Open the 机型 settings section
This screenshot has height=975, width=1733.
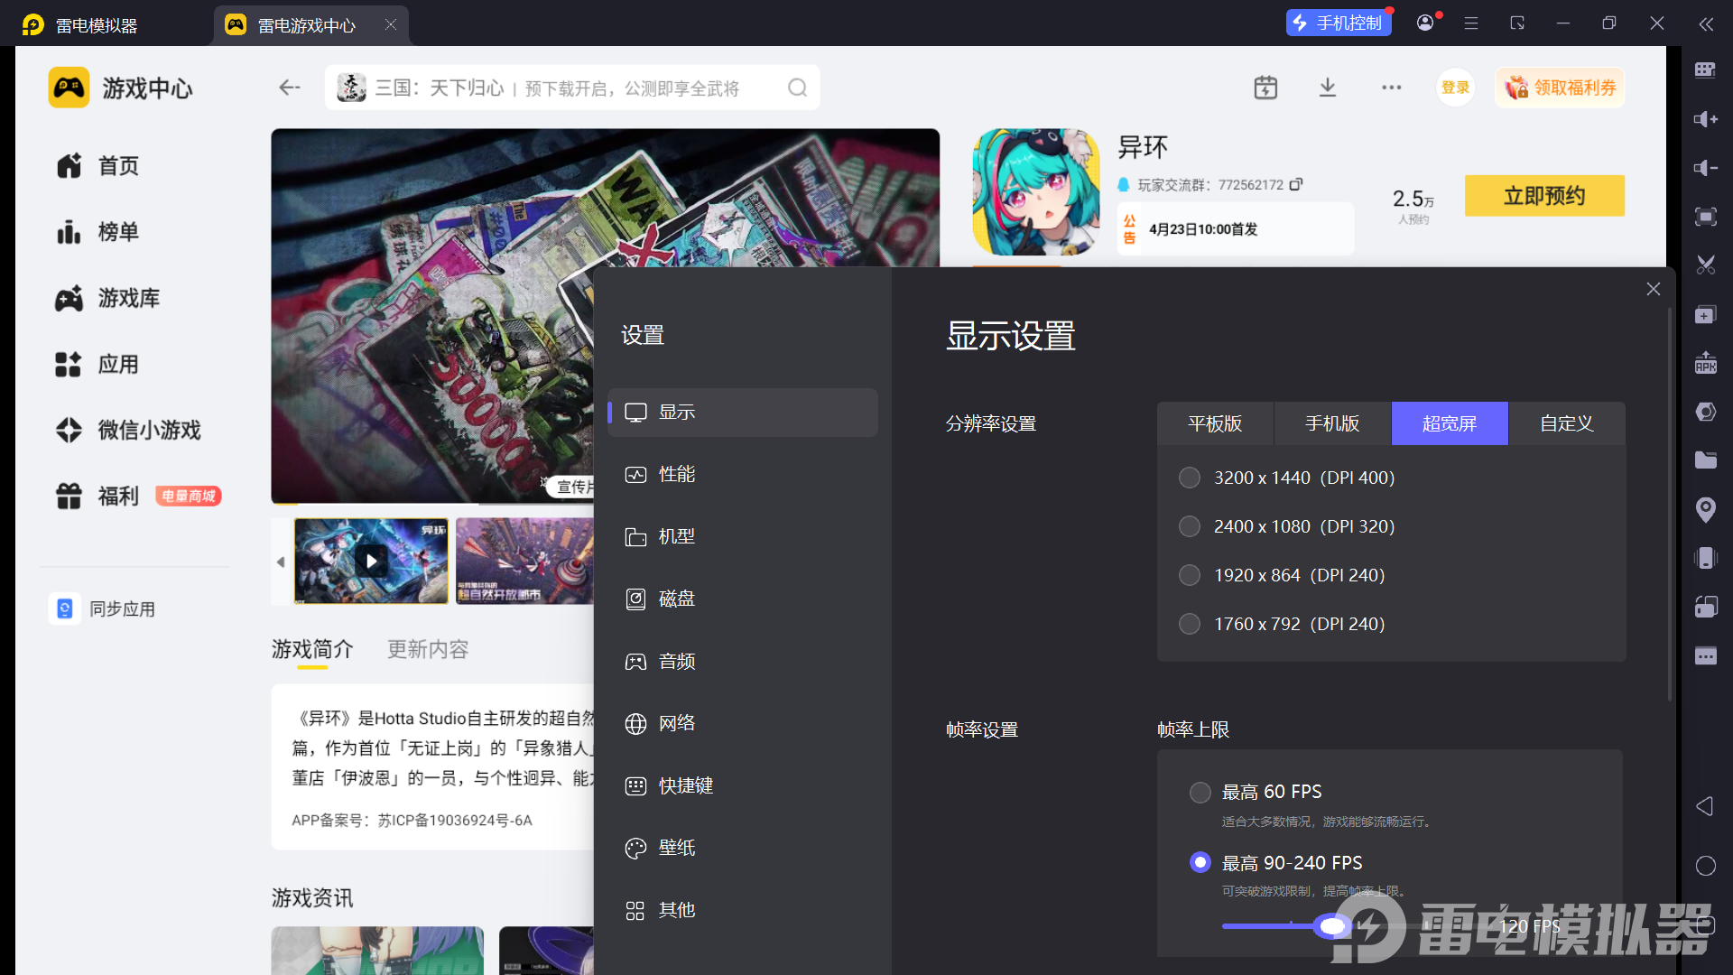(743, 537)
